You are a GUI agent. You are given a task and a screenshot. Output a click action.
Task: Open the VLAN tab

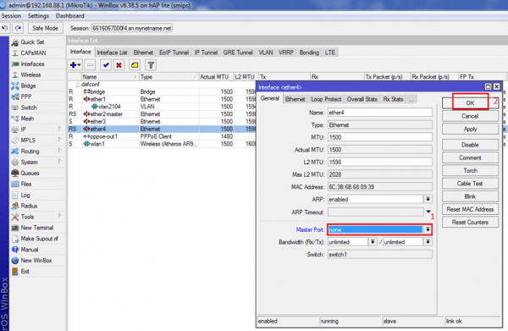click(x=265, y=52)
